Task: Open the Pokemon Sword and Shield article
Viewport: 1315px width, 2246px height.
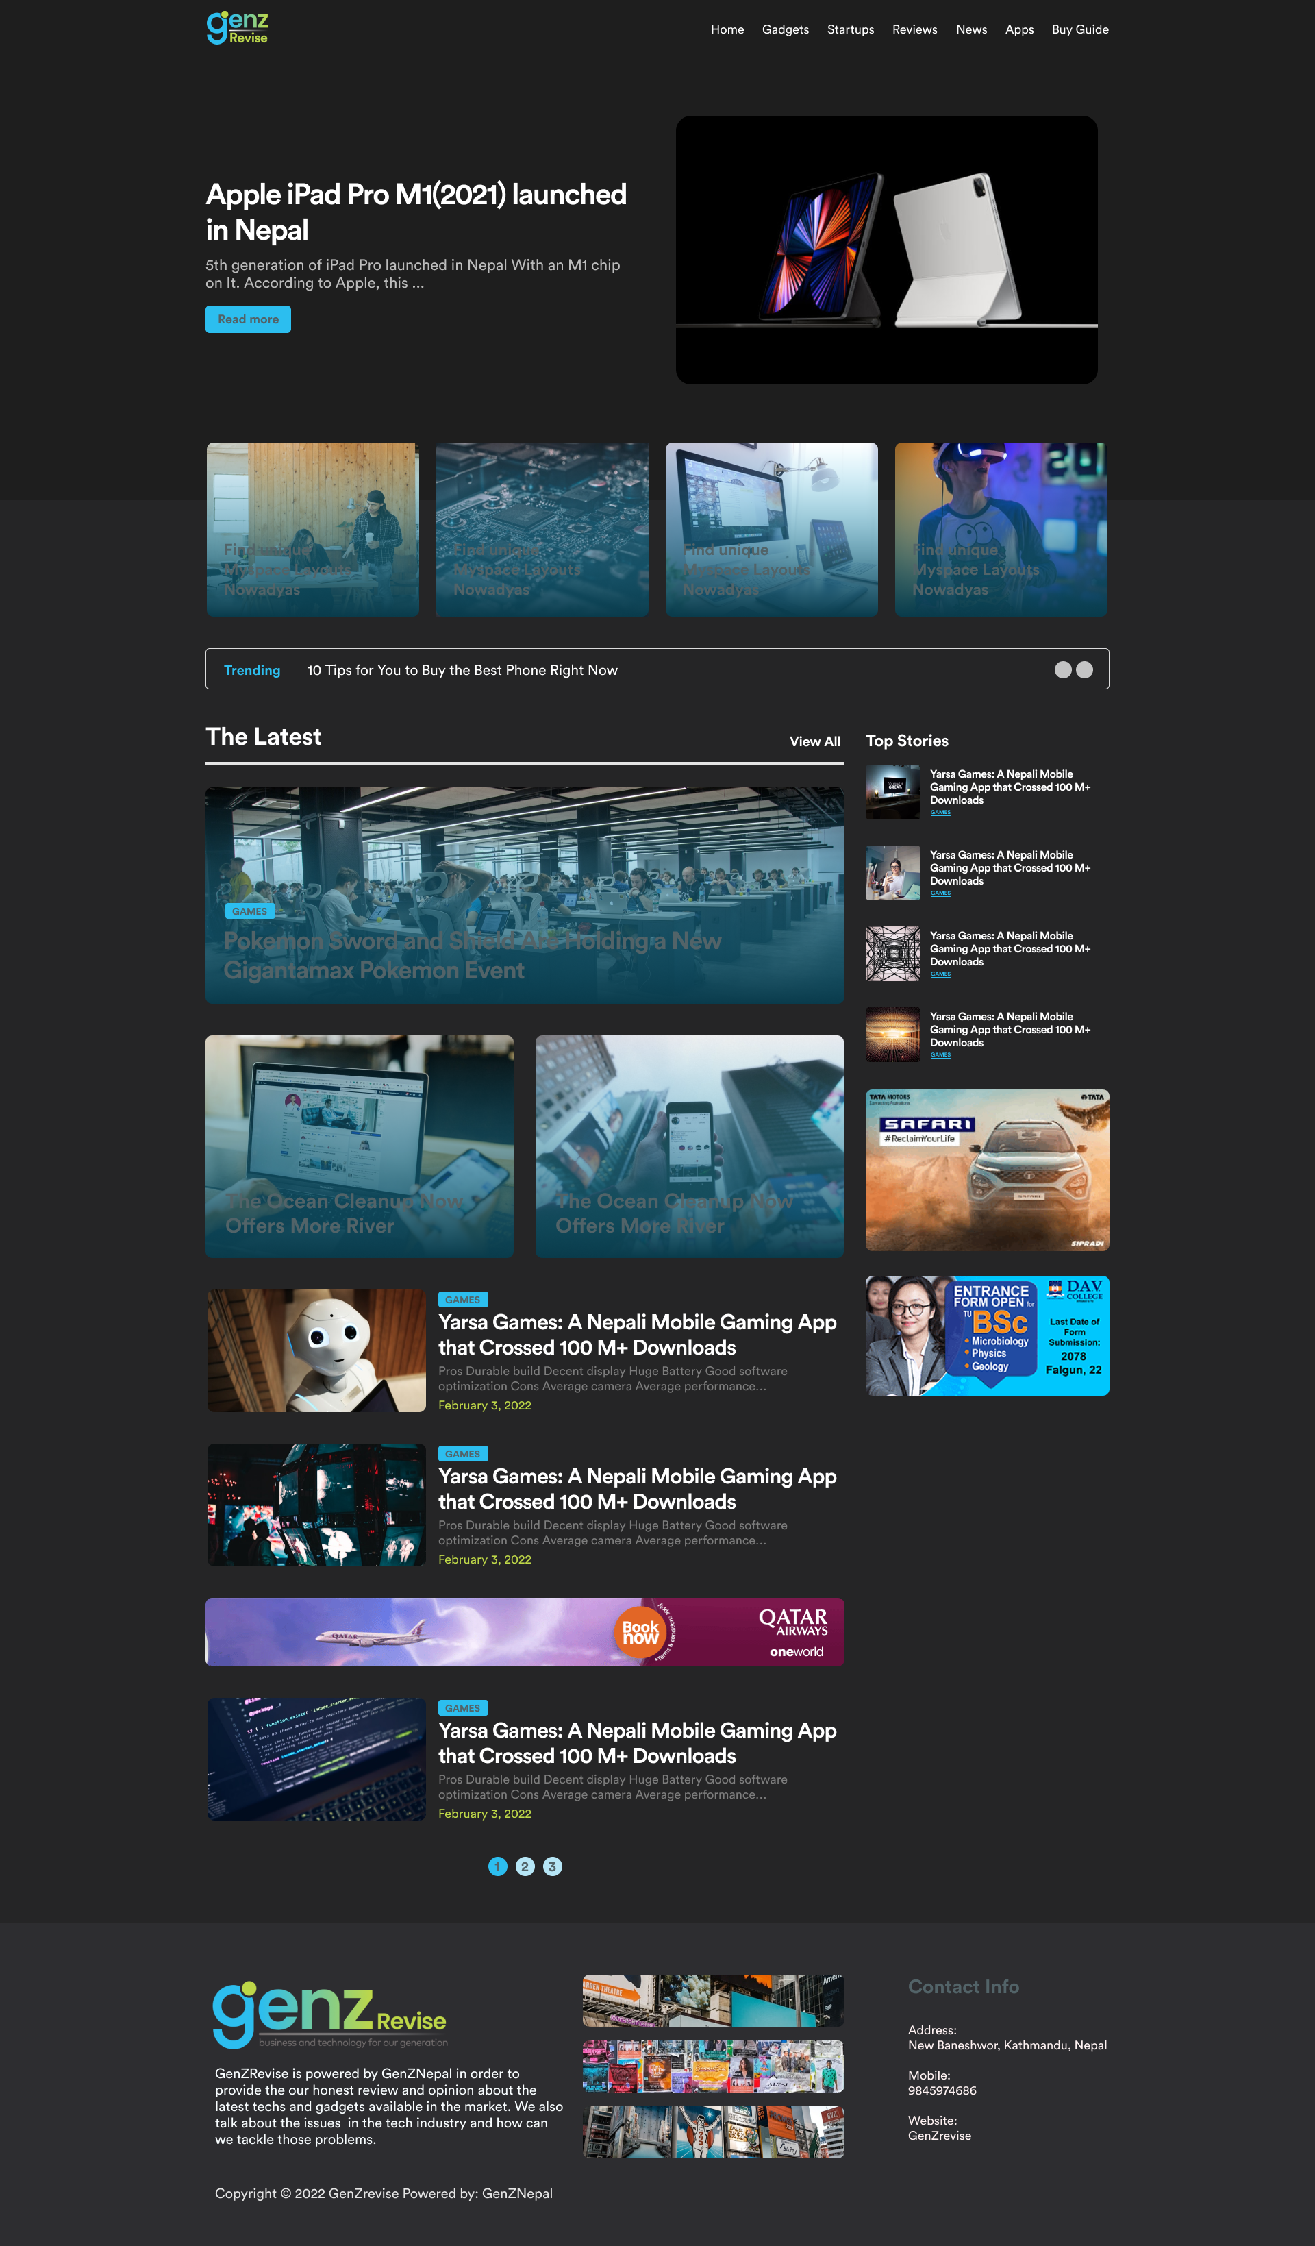Action: point(525,895)
